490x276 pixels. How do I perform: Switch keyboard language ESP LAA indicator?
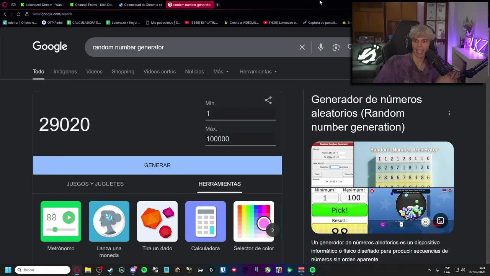pyautogui.click(x=447, y=270)
